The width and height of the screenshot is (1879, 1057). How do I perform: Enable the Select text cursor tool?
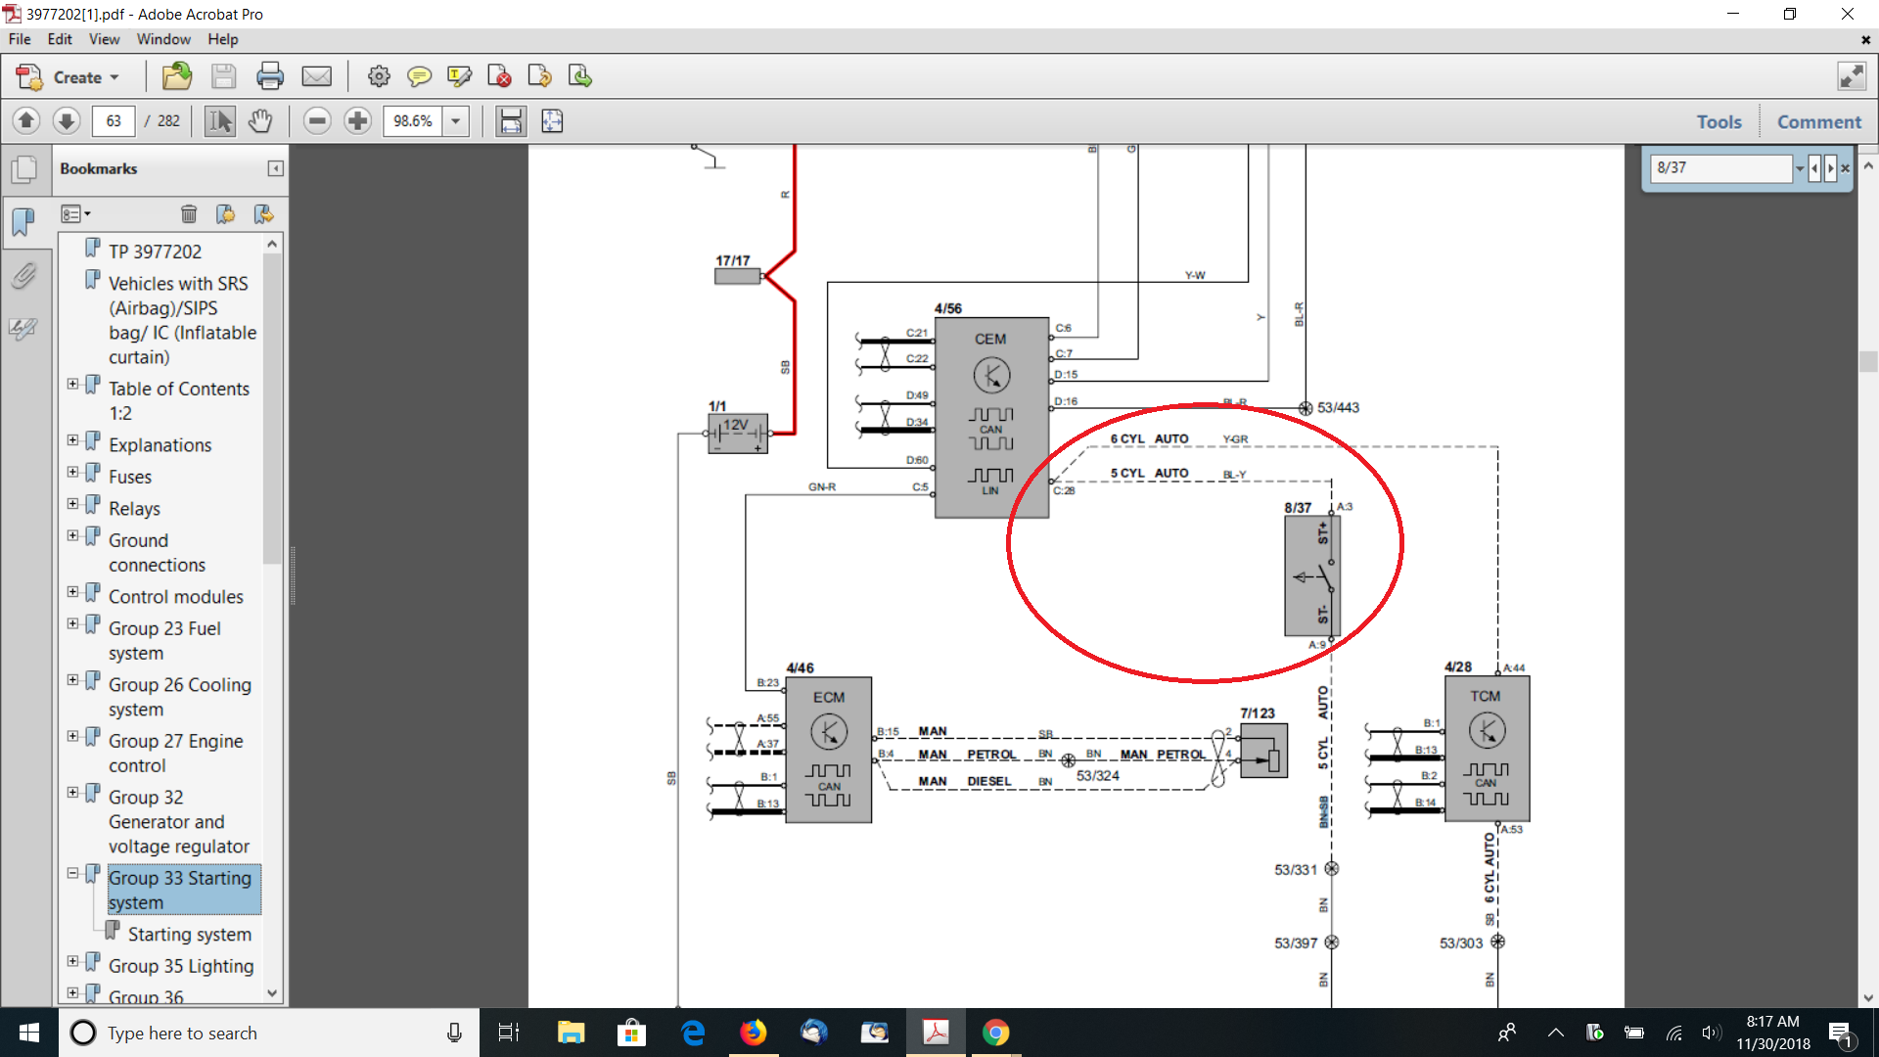point(220,121)
